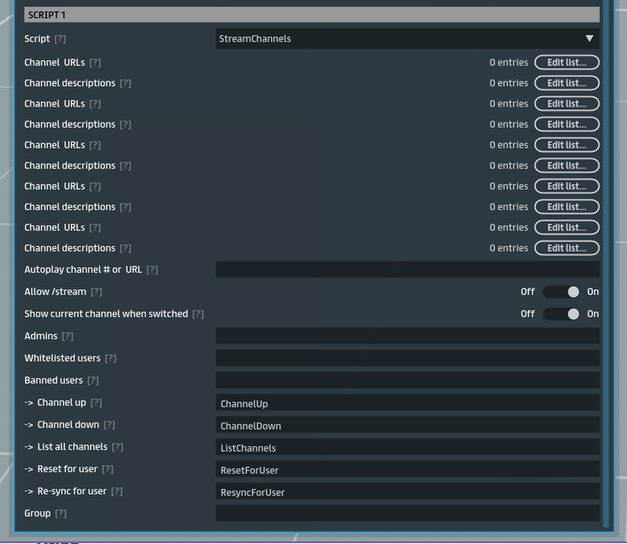Screen dimensions: 627x544
Task: Open the Script dropdown showing StreamChannels
Action: click(408, 38)
